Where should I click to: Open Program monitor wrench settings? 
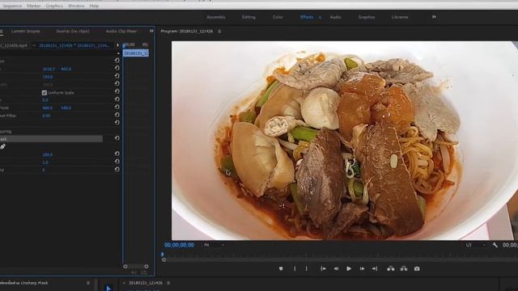[495, 245]
